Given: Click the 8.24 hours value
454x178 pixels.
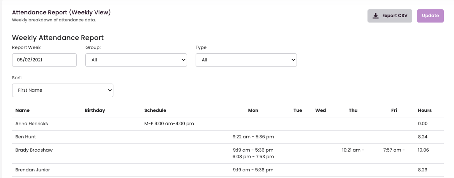Looking at the screenshot, I should pos(423,137).
